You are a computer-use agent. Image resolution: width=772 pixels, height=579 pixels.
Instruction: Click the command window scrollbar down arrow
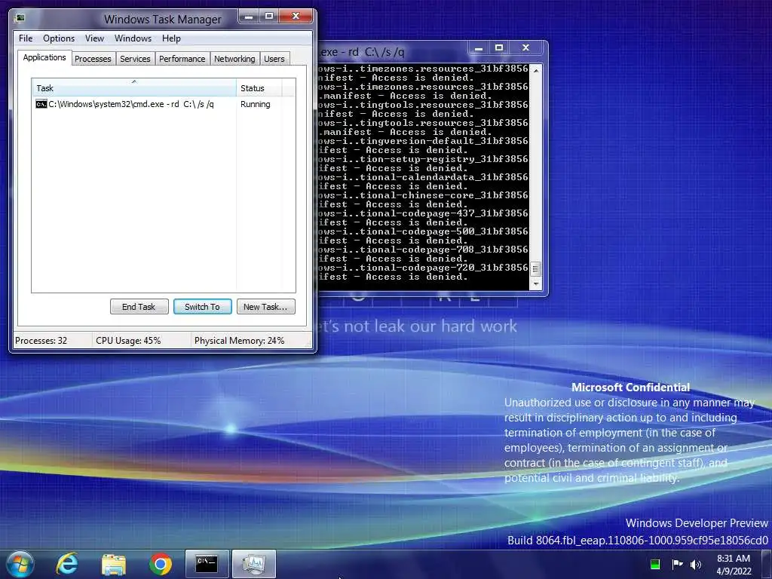[x=536, y=284]
